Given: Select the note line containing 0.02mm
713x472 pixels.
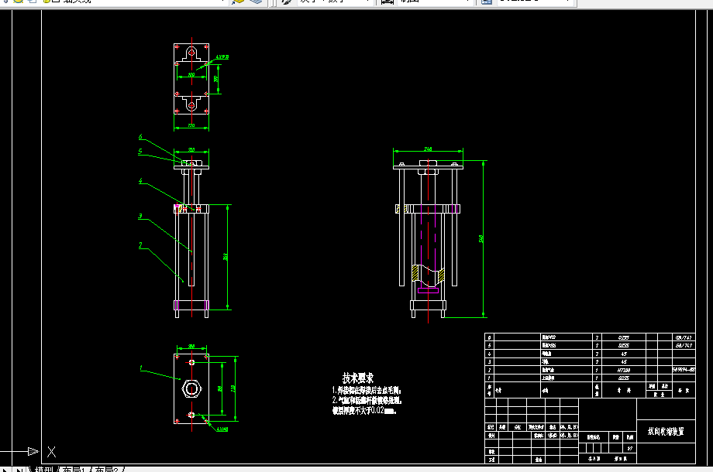Looking at the screenshot, I should [x=364, y=410].
